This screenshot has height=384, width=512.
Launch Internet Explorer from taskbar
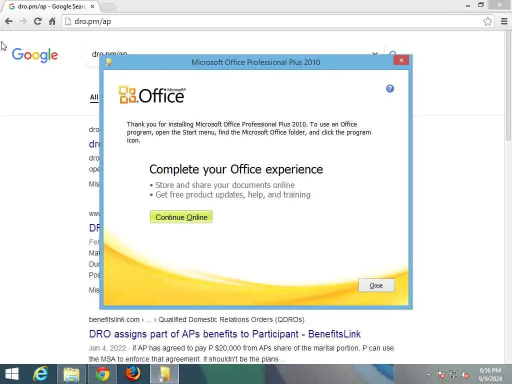(40, 374)
